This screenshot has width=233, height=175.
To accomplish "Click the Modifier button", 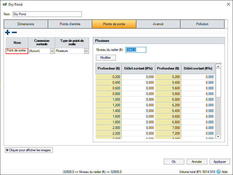I will [106, 58].
